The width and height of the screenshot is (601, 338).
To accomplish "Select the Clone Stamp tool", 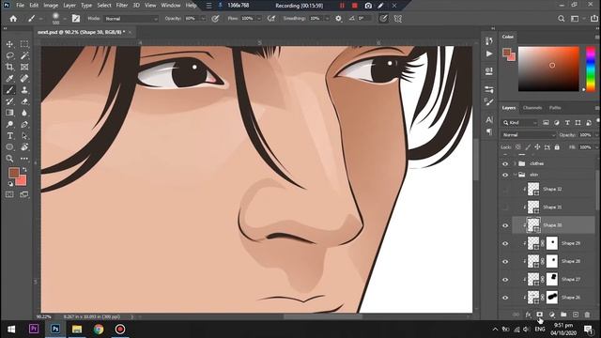I will tap(24, 90).
